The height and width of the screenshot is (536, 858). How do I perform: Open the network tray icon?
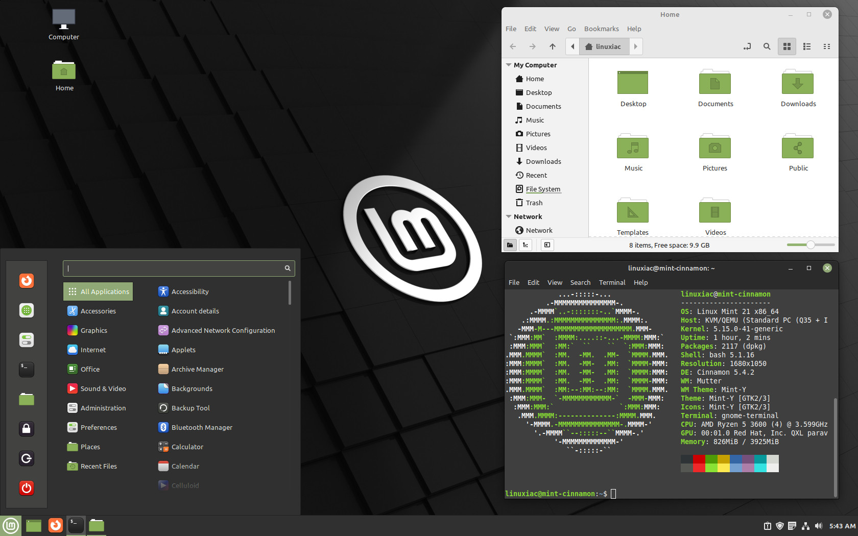click(x=806, y=526)
